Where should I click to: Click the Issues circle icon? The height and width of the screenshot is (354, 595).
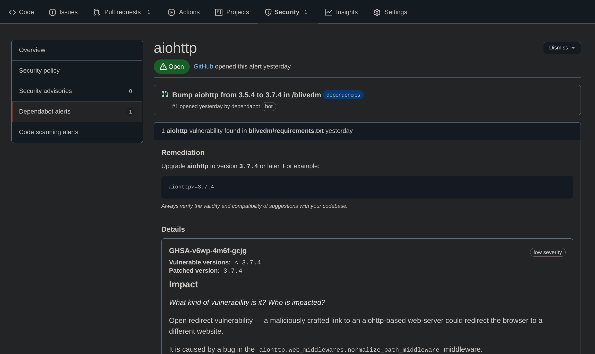click(53, 12)
